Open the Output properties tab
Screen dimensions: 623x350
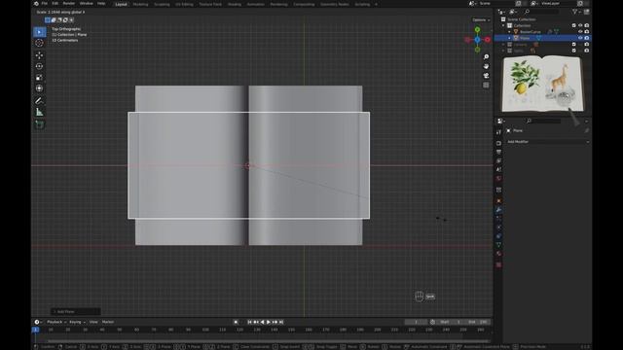click(498, 152)
